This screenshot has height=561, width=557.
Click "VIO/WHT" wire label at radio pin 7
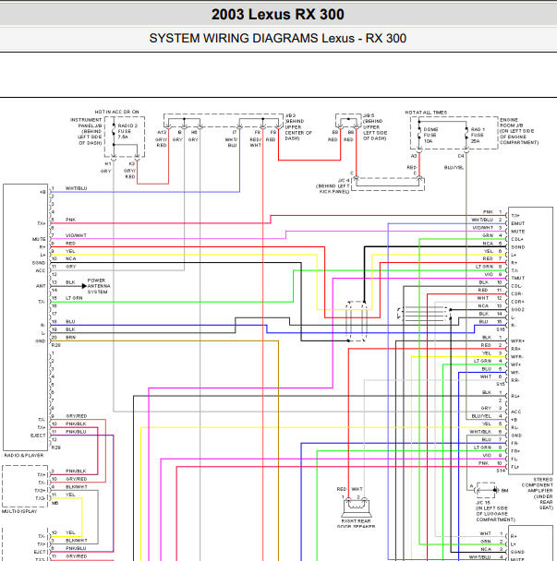[x=76, y=235]
